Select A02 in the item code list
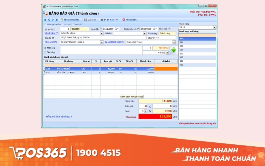Image resolution: width=265 pixels, height=166 pixels. 197,57
